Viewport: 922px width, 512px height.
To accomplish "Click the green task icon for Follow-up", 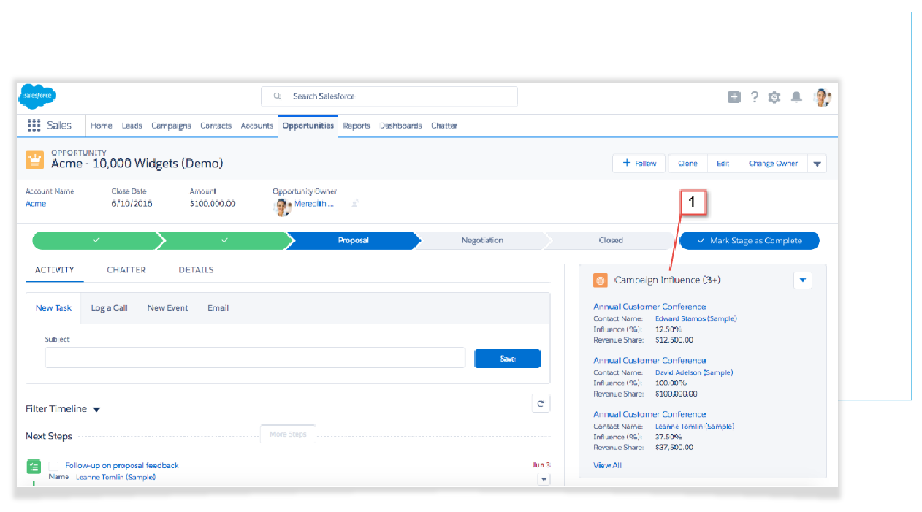I will pos(34,466).
